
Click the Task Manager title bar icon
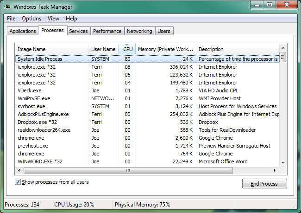click(x=8, y=7)
